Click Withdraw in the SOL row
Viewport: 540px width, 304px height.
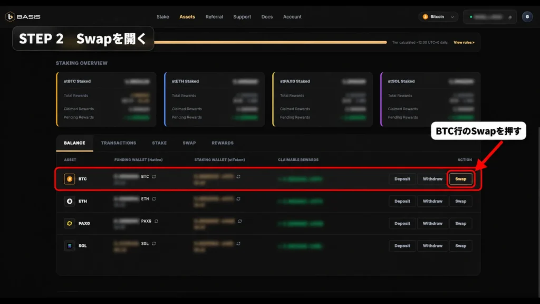pos(432,246)
